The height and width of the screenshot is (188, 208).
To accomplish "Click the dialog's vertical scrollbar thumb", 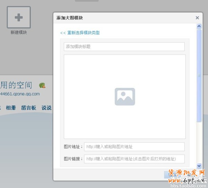I will click(199, 75).
